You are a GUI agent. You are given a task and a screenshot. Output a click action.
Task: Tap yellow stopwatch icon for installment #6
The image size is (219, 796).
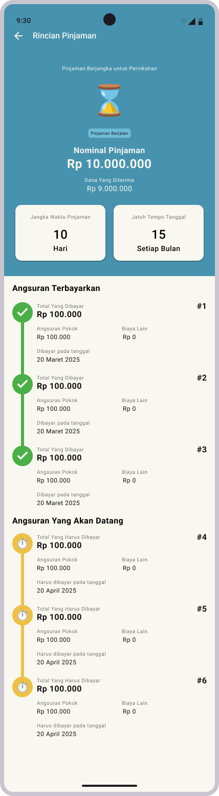tap(23, 686)
